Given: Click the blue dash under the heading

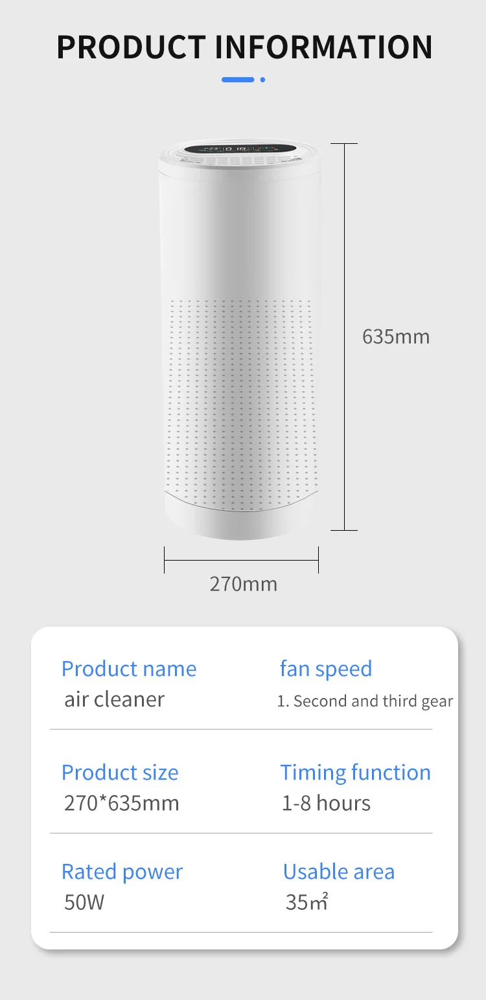Looking at the screenshot, I should (238, 80).
